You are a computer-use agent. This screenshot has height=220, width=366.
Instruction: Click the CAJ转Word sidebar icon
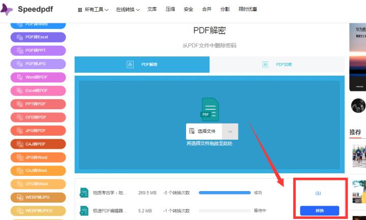20,171
